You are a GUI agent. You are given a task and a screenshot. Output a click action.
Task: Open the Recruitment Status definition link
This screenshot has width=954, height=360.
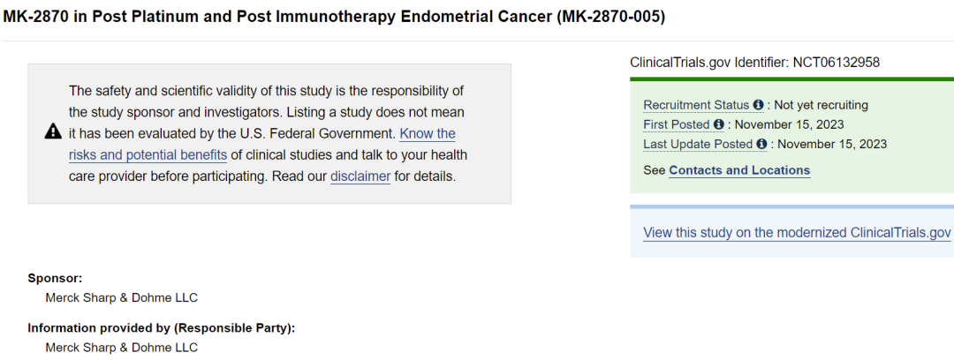click(697, 105)
